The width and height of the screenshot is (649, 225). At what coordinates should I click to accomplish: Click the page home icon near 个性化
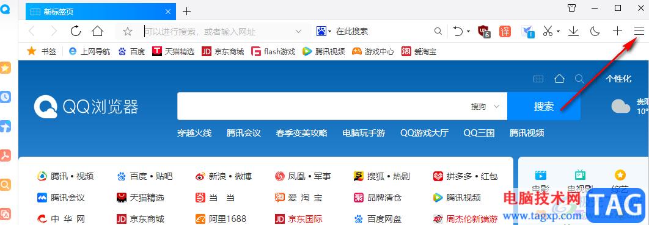tap(560, 79)
